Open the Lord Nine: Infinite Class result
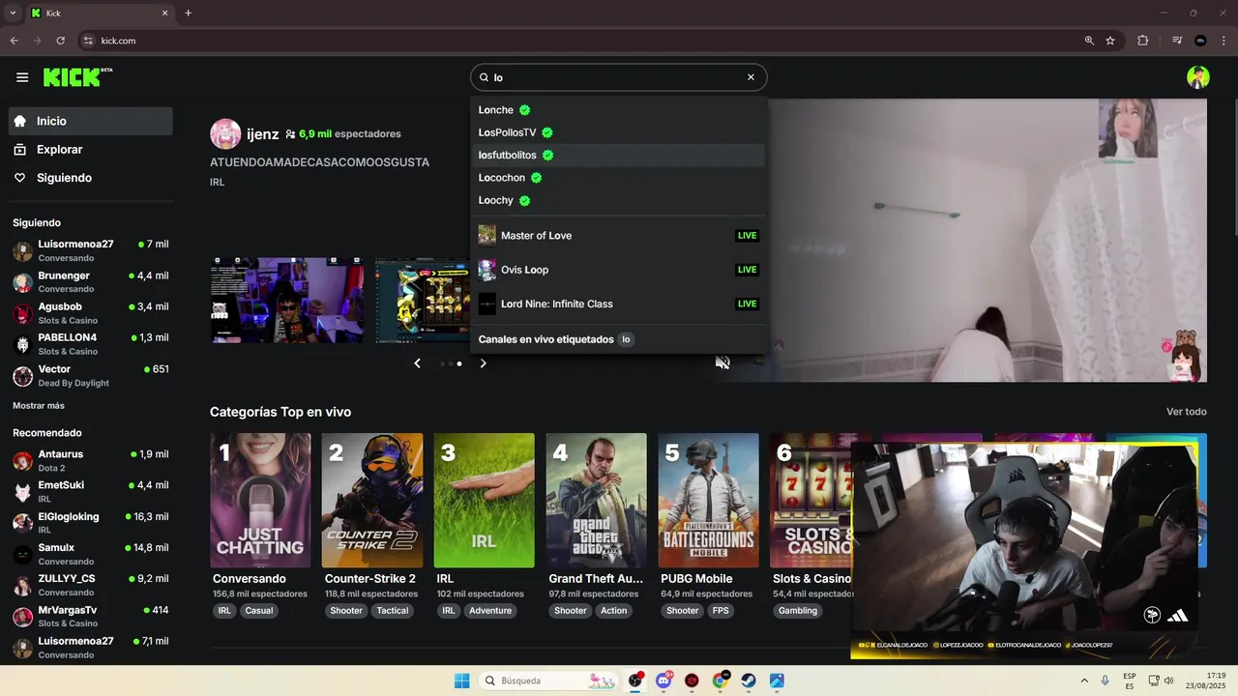This screenshot has height=696, width=1238. (x=619, y=304)
